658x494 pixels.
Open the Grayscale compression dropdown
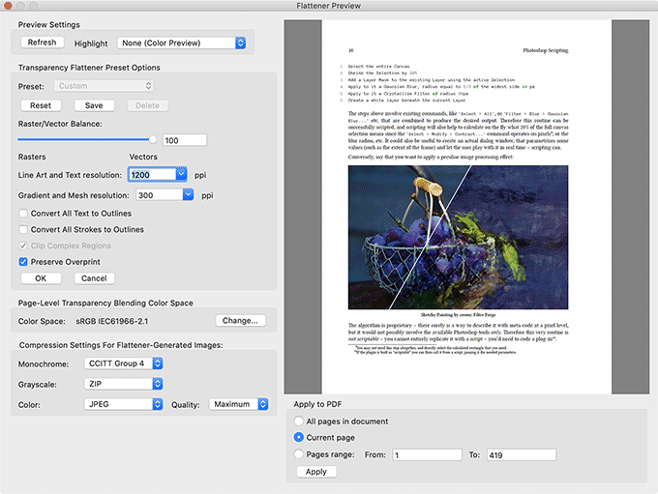click(123, 384)
